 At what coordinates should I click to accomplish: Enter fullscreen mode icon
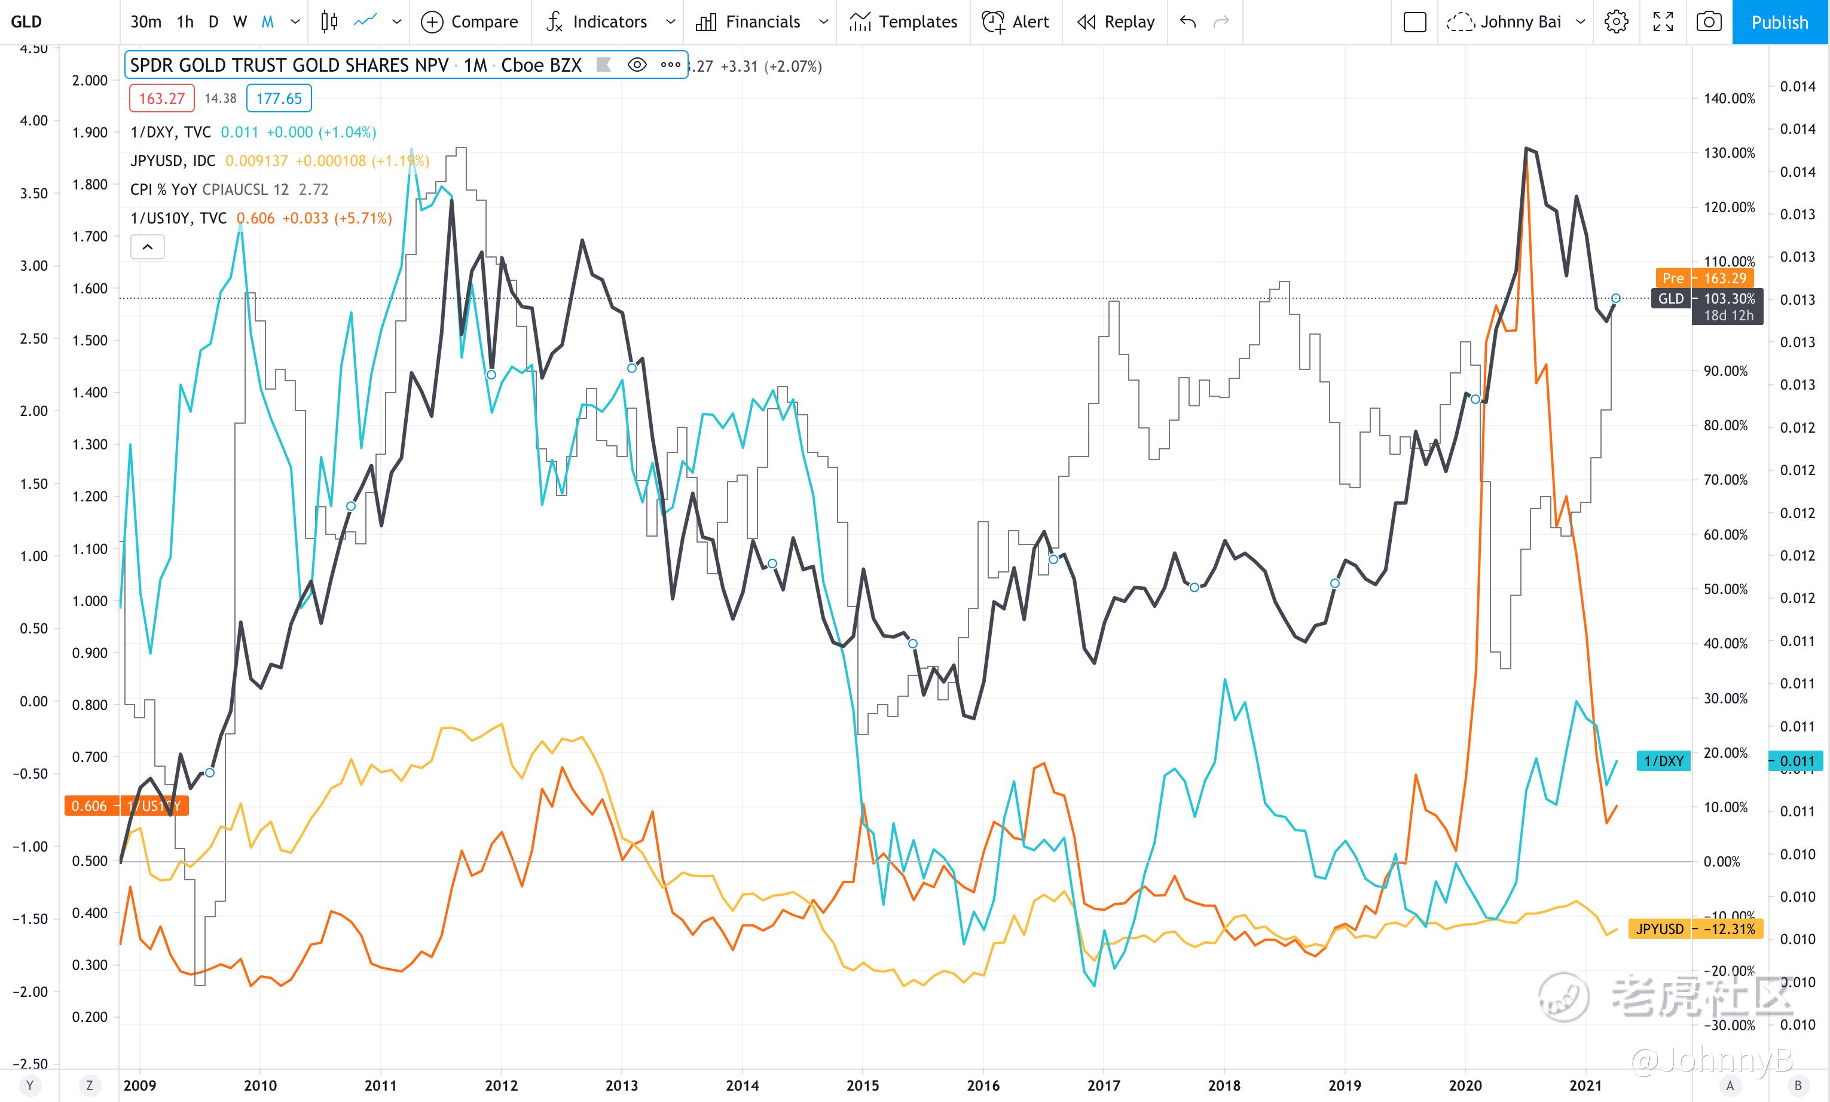tap(1663, 22)
